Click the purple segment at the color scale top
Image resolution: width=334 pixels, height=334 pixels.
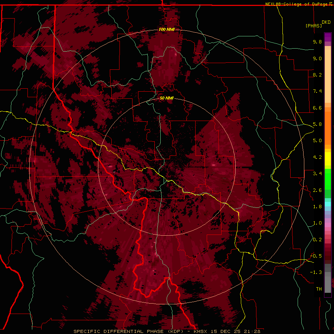point(328,37)
